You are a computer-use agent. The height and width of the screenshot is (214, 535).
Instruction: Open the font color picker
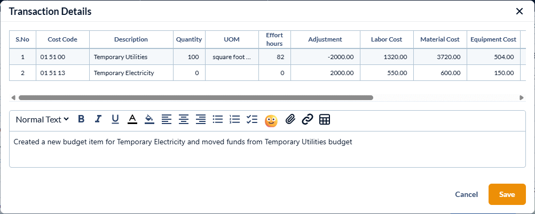point(132,119)
